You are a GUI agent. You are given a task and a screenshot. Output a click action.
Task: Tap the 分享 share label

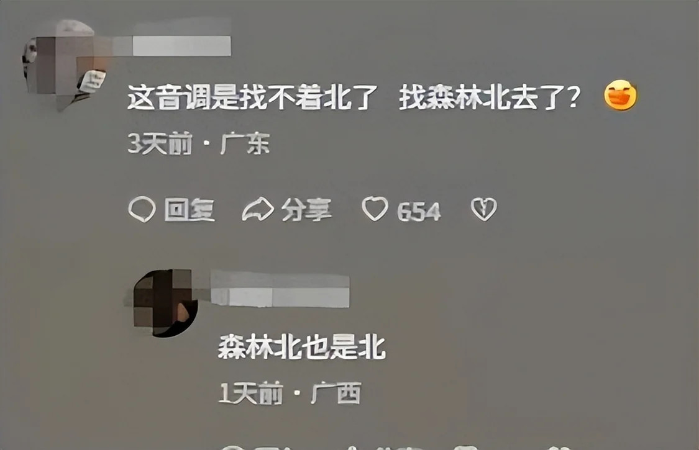pos(306,209)
